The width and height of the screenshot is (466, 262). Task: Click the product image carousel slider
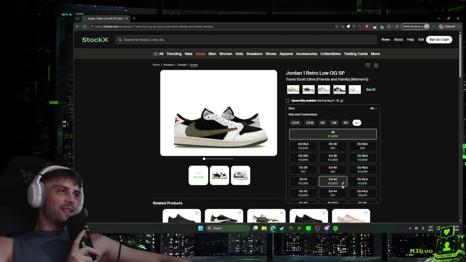pos(218,159)
